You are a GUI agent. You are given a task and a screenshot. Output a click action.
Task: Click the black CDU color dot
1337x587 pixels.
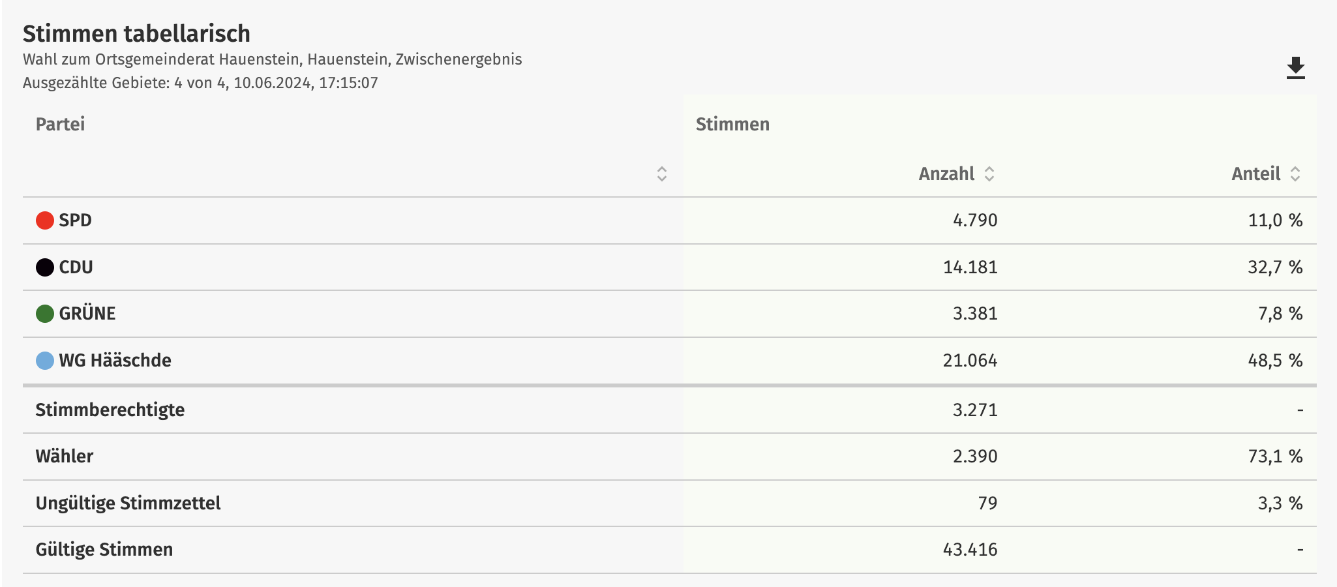44,267
